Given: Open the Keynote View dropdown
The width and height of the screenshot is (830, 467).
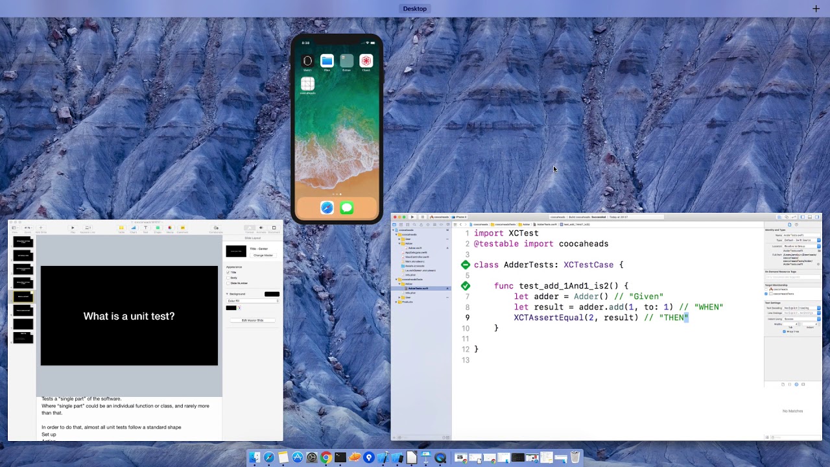Looking at the screenshot, I should click(x=15, y=228).
